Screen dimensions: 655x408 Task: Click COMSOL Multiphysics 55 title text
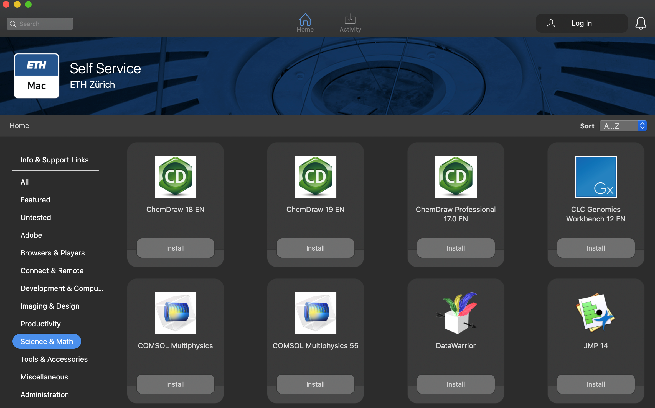point(316,346)
